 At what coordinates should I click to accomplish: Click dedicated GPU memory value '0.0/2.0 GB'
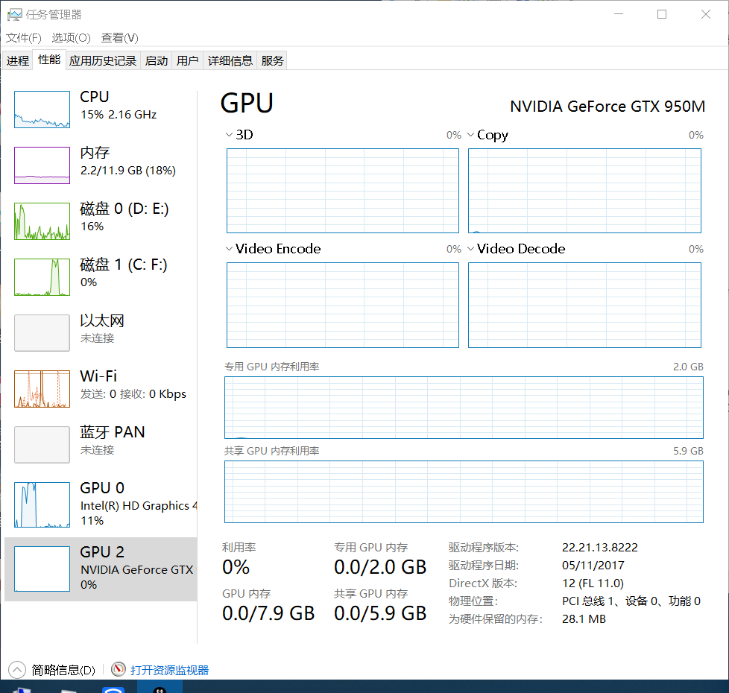(x=380, y=567)
